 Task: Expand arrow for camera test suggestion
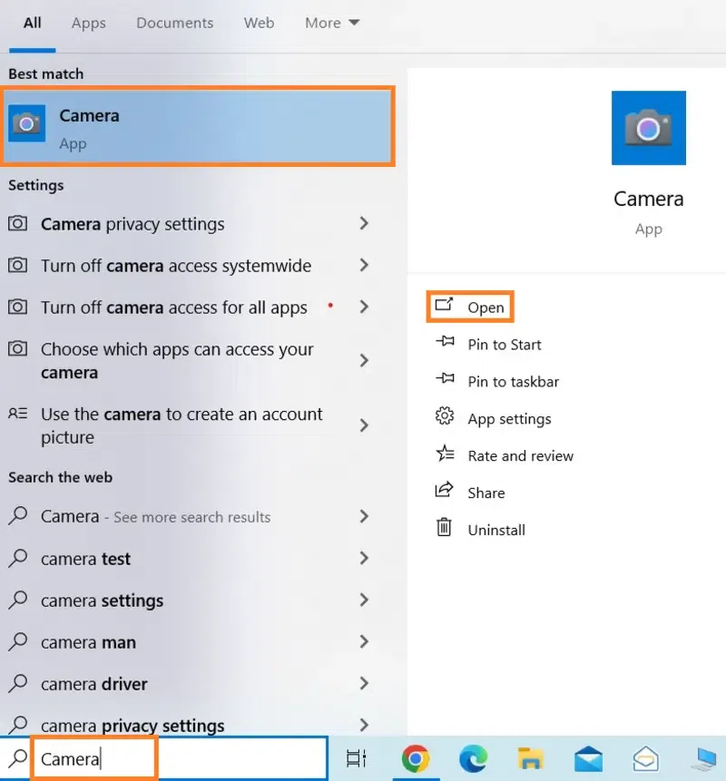(364, 558)
